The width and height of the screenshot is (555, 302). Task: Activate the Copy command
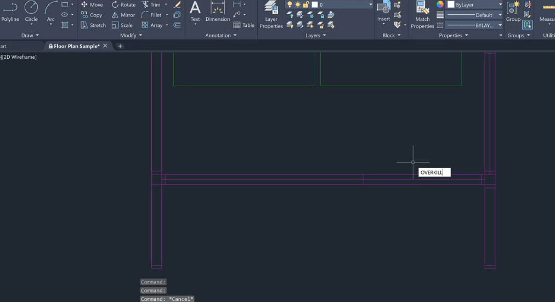coord(92,15)
